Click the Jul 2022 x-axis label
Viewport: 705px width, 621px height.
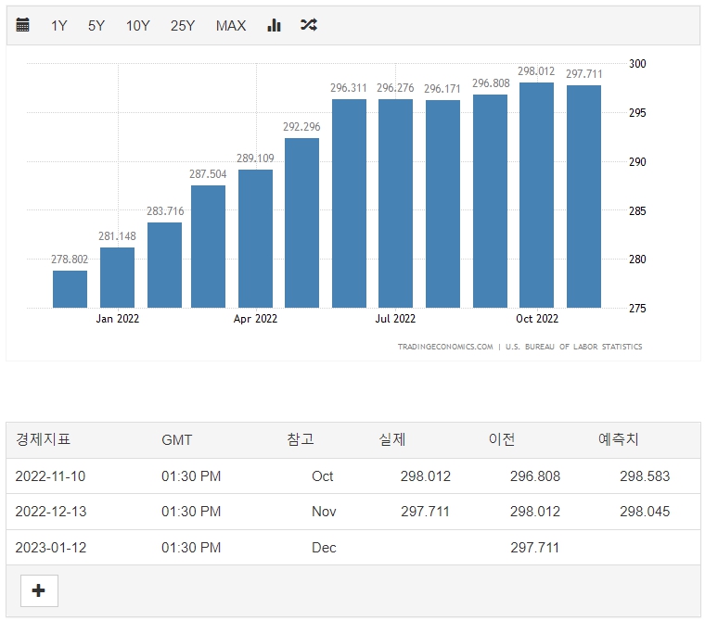click(x=395, y=319)
